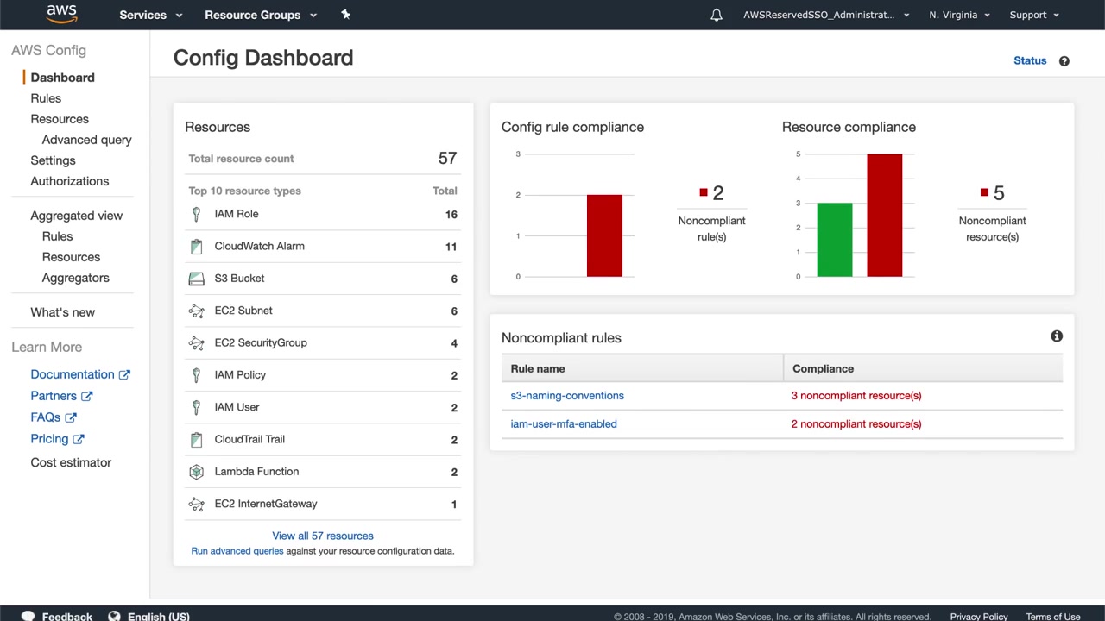Click the AWS logo home icon
Viewport: 1105px width, 621px height.
[61, 14]
